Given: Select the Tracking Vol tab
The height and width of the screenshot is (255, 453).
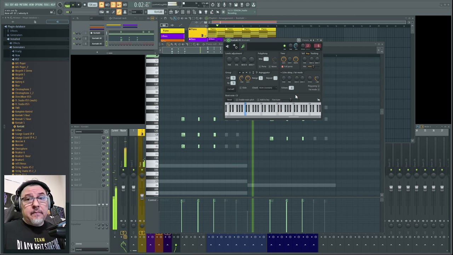Looking at the screenshot, I should tap(303, 53).
